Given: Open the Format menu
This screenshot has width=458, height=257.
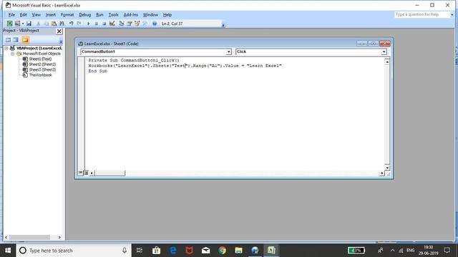Looking at the screenshot, I should point(67,14).
